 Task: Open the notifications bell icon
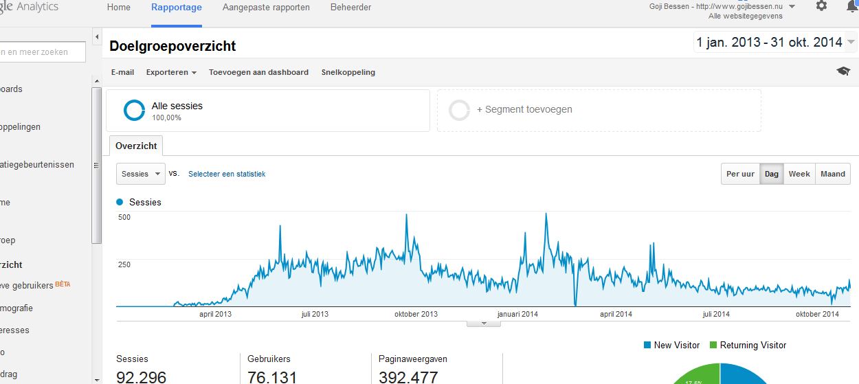(852, 6)
